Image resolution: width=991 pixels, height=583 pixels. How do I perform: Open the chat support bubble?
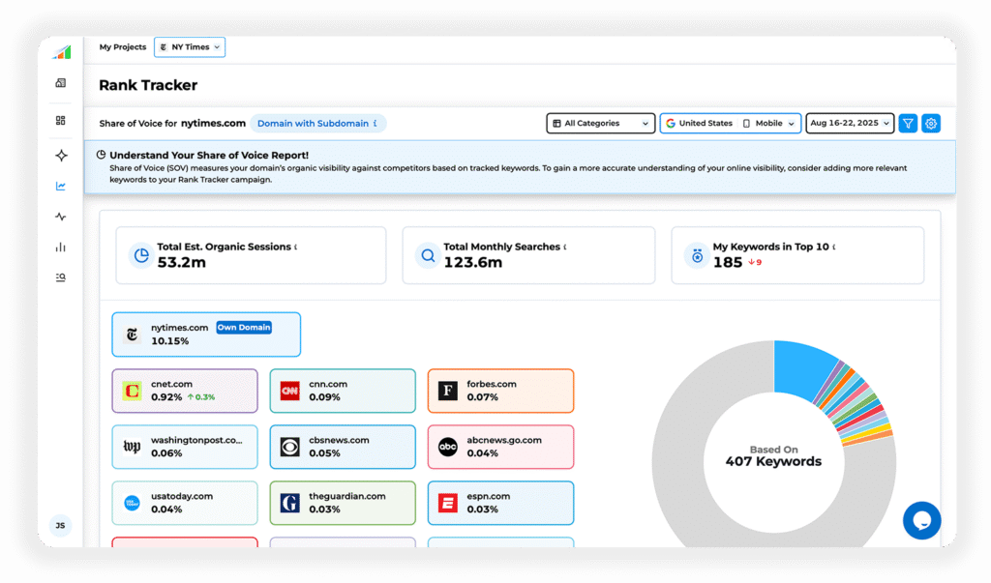pos(921,520)
